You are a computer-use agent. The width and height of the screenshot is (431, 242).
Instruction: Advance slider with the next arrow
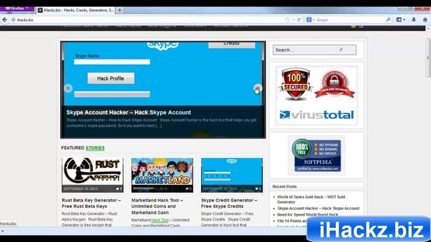click(x=258, y=88)
